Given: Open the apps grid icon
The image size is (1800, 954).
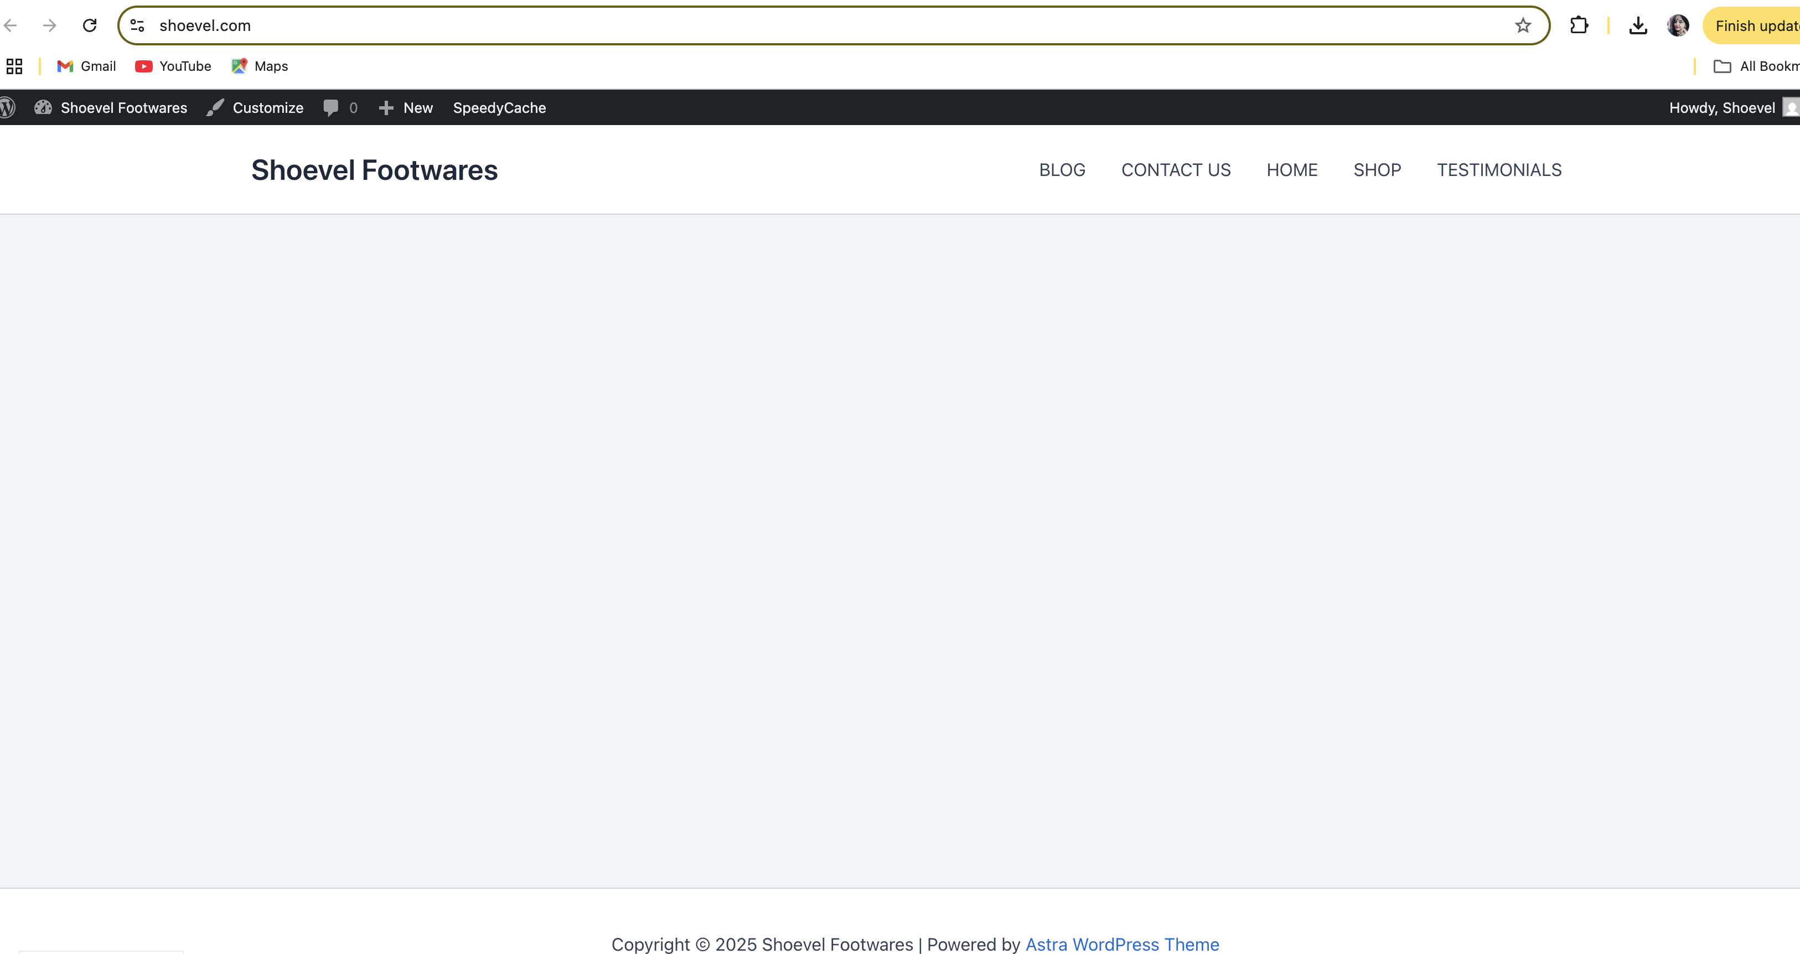Looking at the screenshot, I should click(x=14, y=66).
